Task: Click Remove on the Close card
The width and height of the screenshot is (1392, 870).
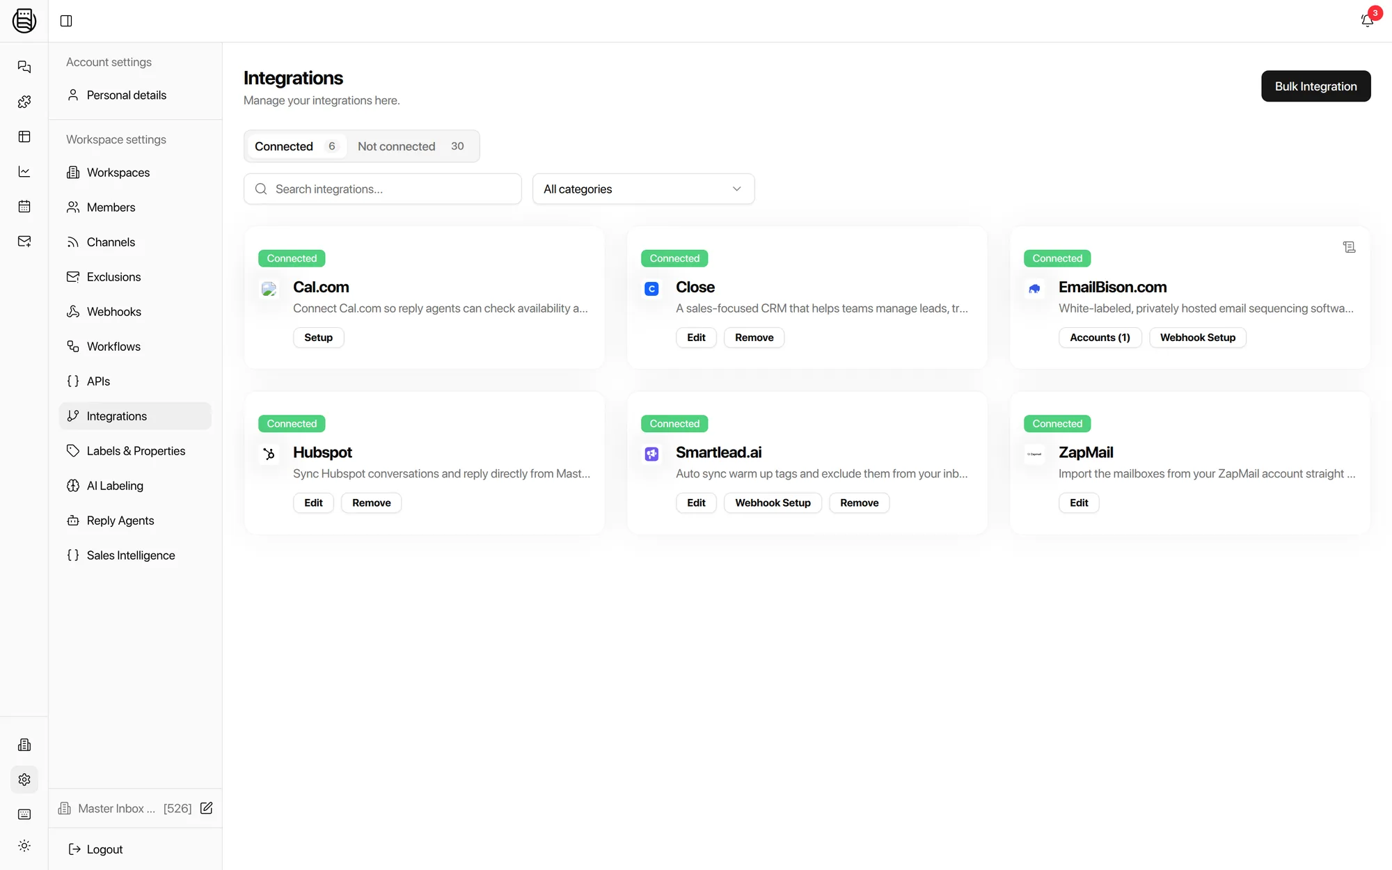Action: [x=754, y=338]
